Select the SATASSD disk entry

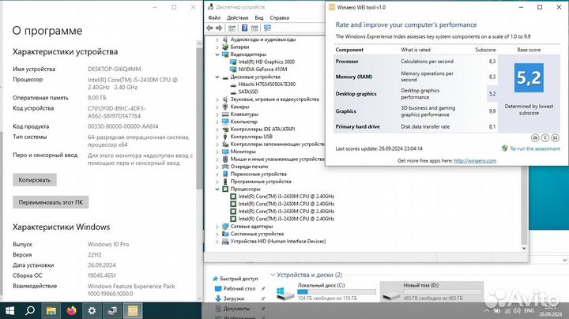pyautogui.click(x=248, y=92)
